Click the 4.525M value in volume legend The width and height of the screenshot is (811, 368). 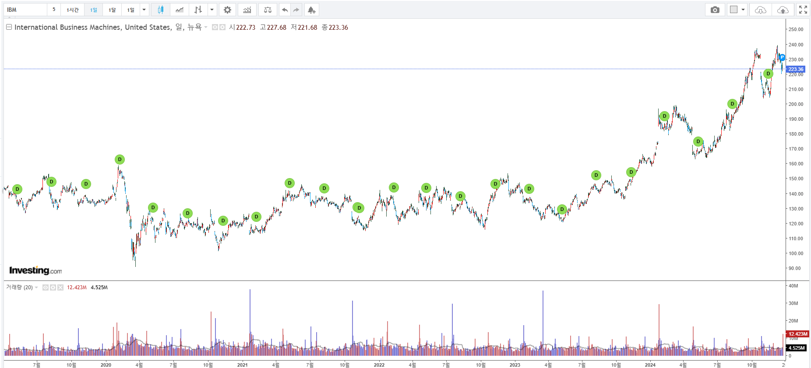click(x=99, y=287)
